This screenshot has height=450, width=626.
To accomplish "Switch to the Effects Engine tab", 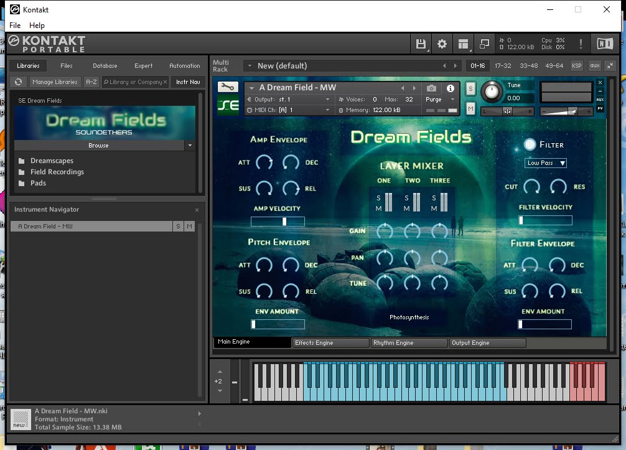I will pyautogui.click(x=330, y=342).
